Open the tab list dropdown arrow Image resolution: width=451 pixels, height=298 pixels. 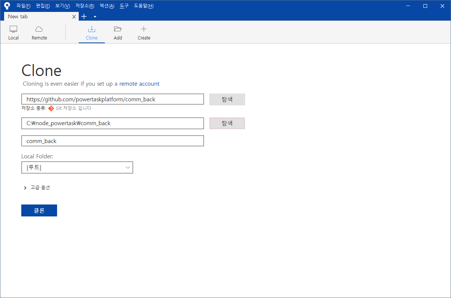(x=95, y=17)
